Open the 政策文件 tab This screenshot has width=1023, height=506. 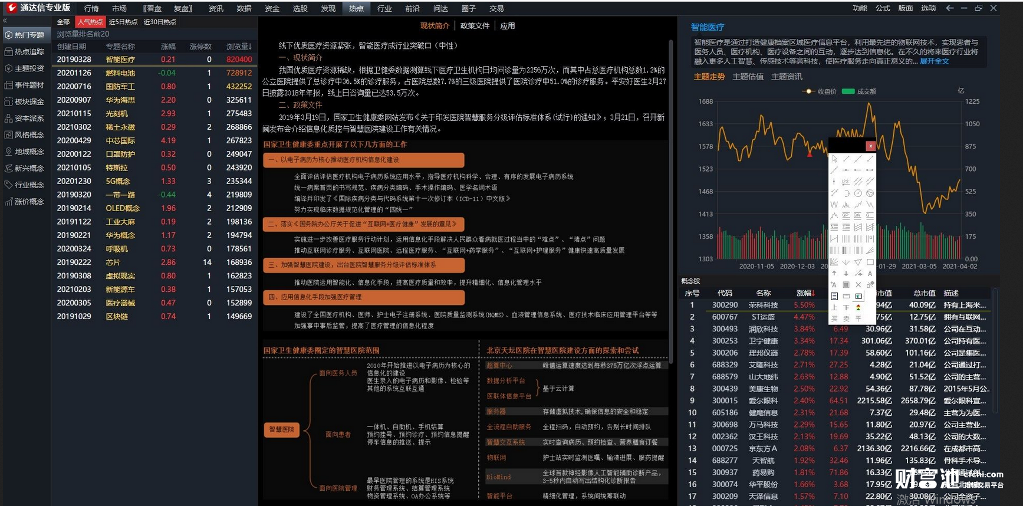click(475, 26)
